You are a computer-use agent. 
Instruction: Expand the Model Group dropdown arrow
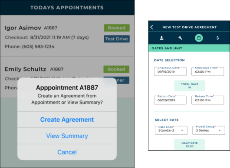pyautogui.click(x=220, y=130)
